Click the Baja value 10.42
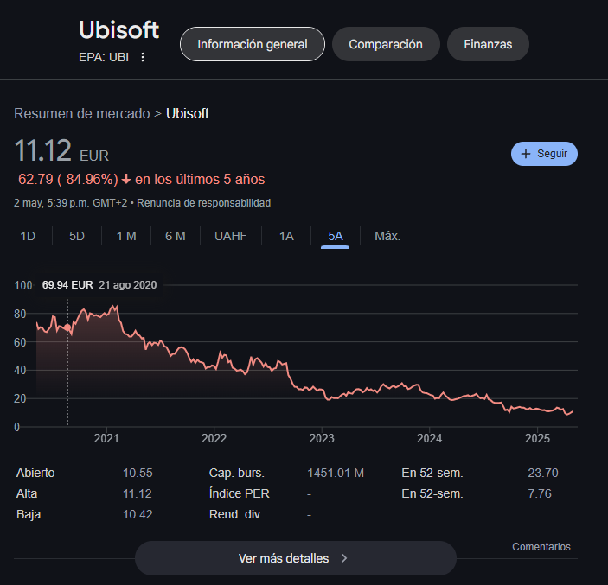The image size is (608, 585). coord(138,514)
